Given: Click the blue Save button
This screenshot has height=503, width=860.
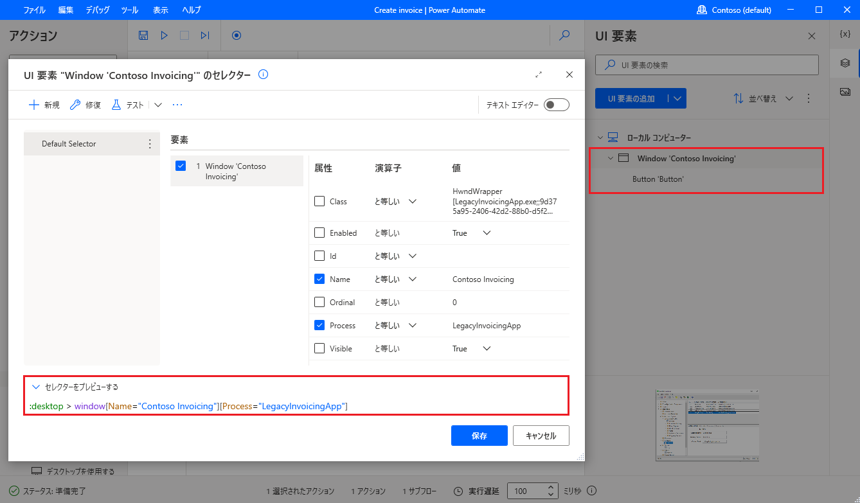Looking at the screenshot, I should [479, 436].
